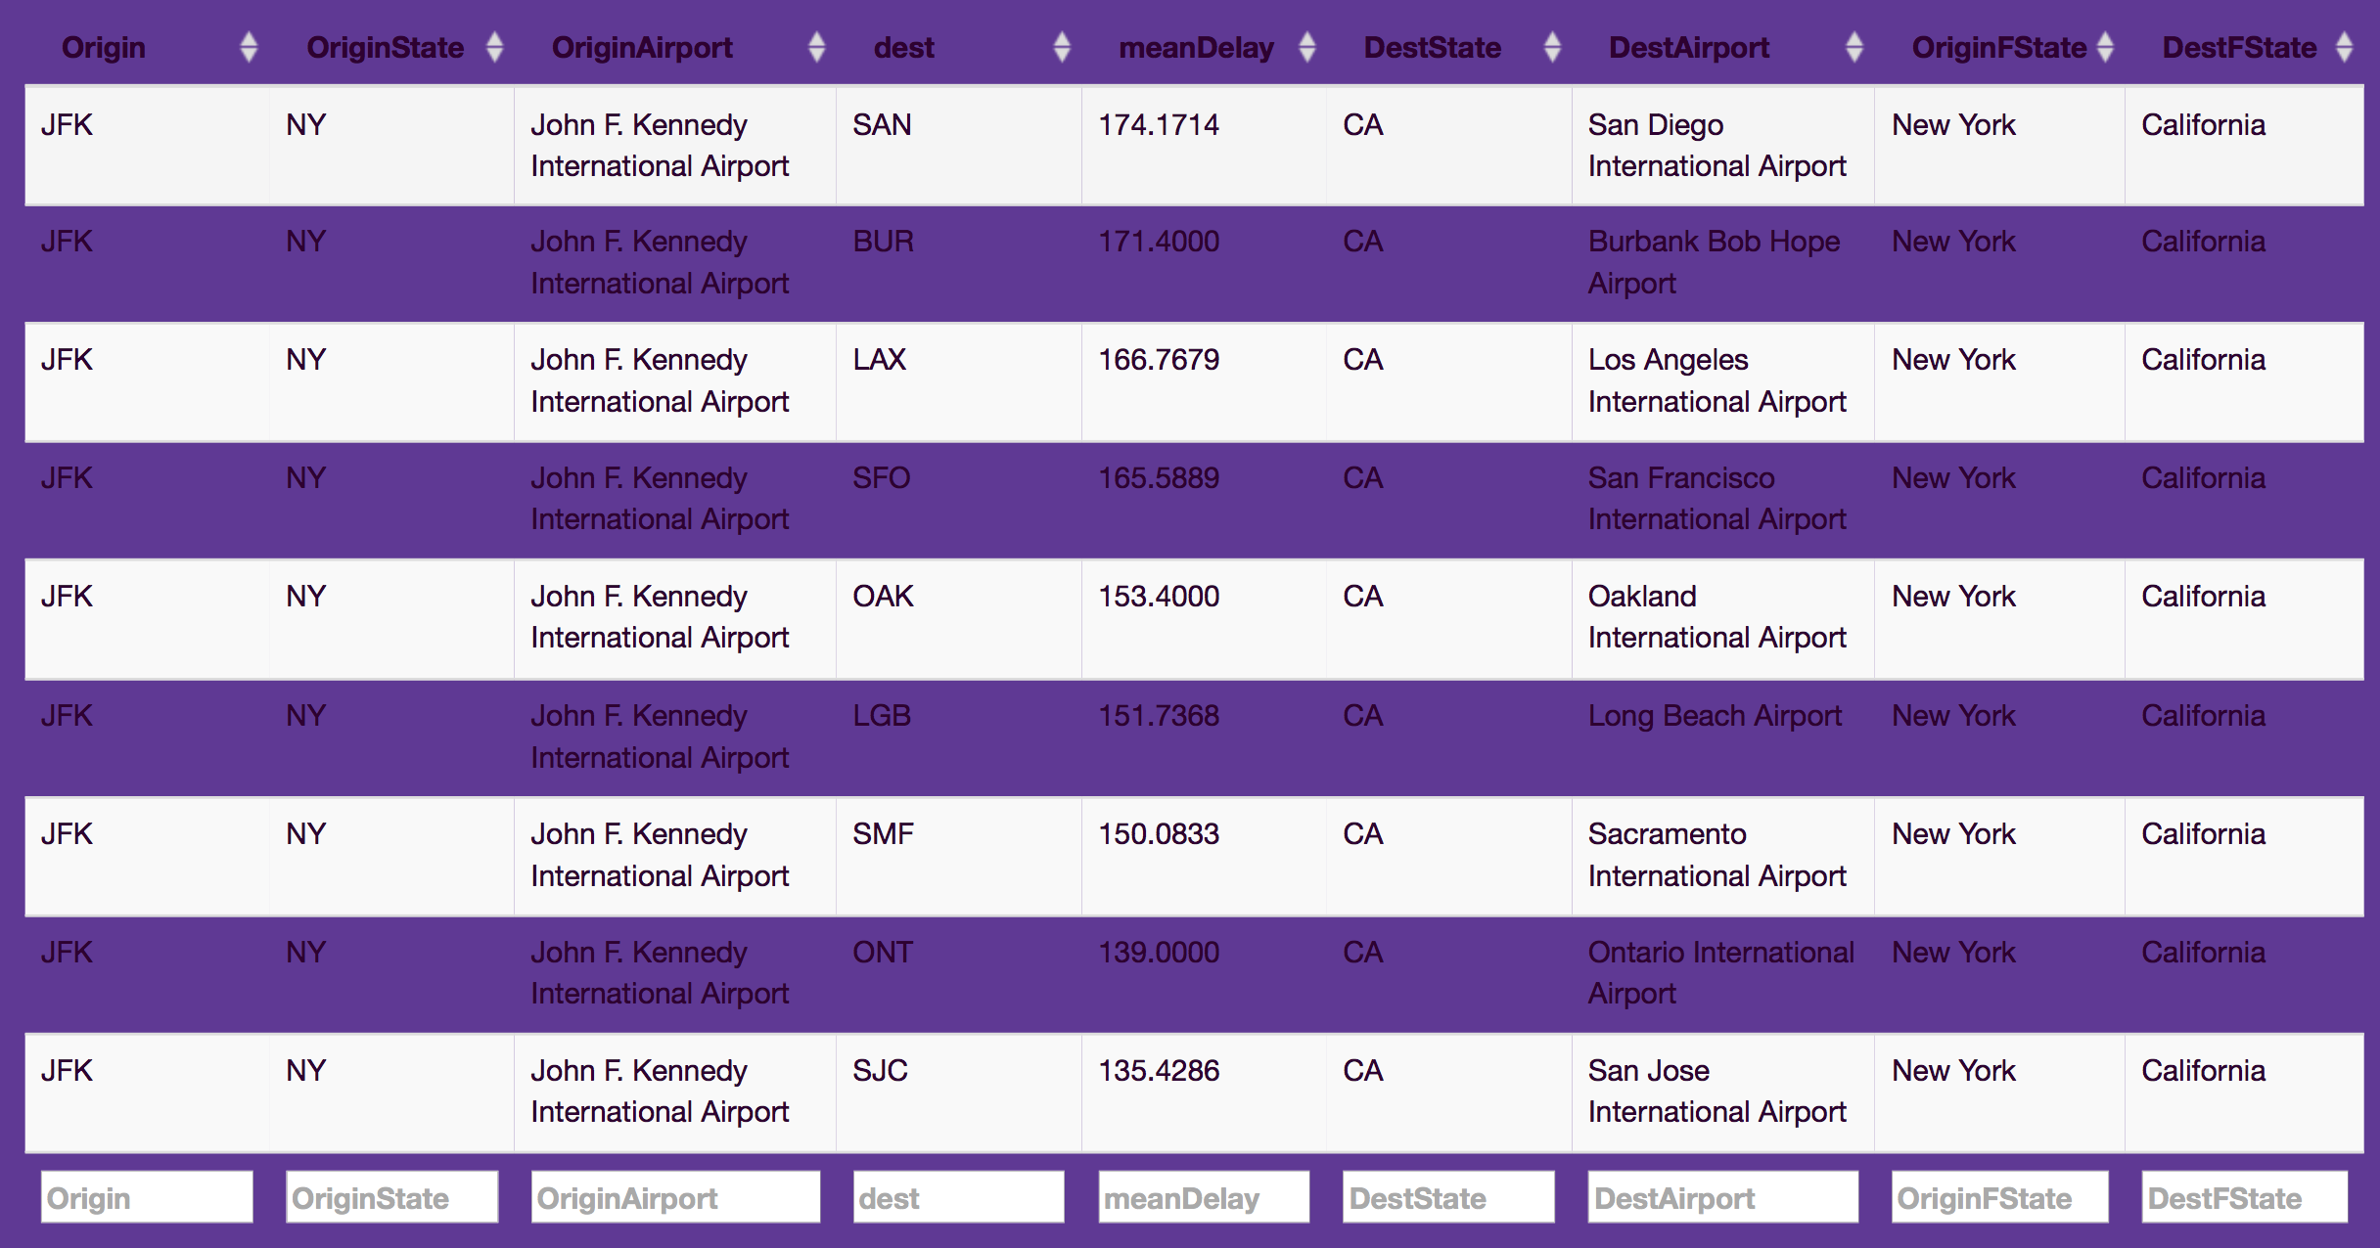Focus the Origin filter field
The width and height of the screenshot is (2380, 1248).
tap(147, 1197)
